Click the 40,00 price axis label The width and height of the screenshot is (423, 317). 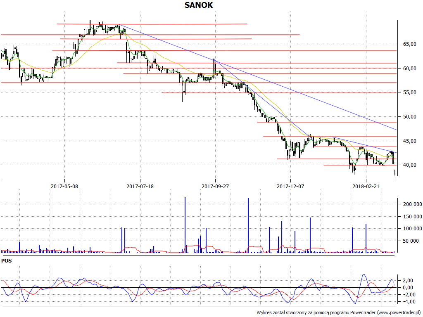point(409,165)
